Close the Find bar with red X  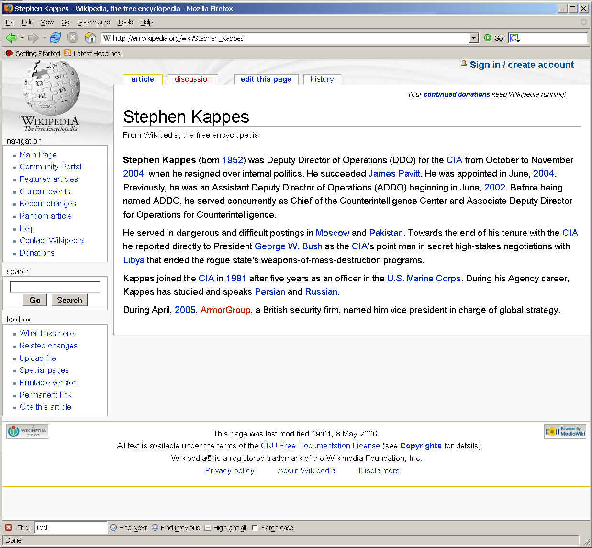tap(9, 527)
